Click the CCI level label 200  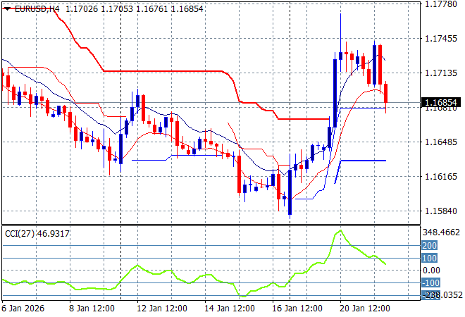(x=429, y=246)
